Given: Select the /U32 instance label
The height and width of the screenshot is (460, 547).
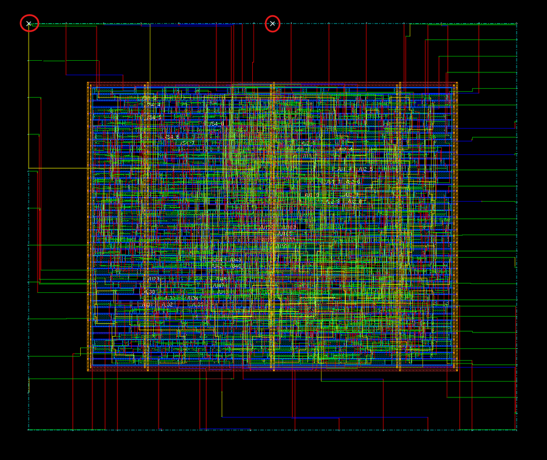Looking at the screenshot, I should (x=167, y=304).
